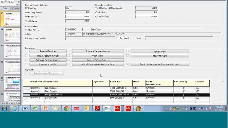Click the Search Key column header
Image resolution: width=228 pixels, height=128 pixels.
[x=121, y=83]
